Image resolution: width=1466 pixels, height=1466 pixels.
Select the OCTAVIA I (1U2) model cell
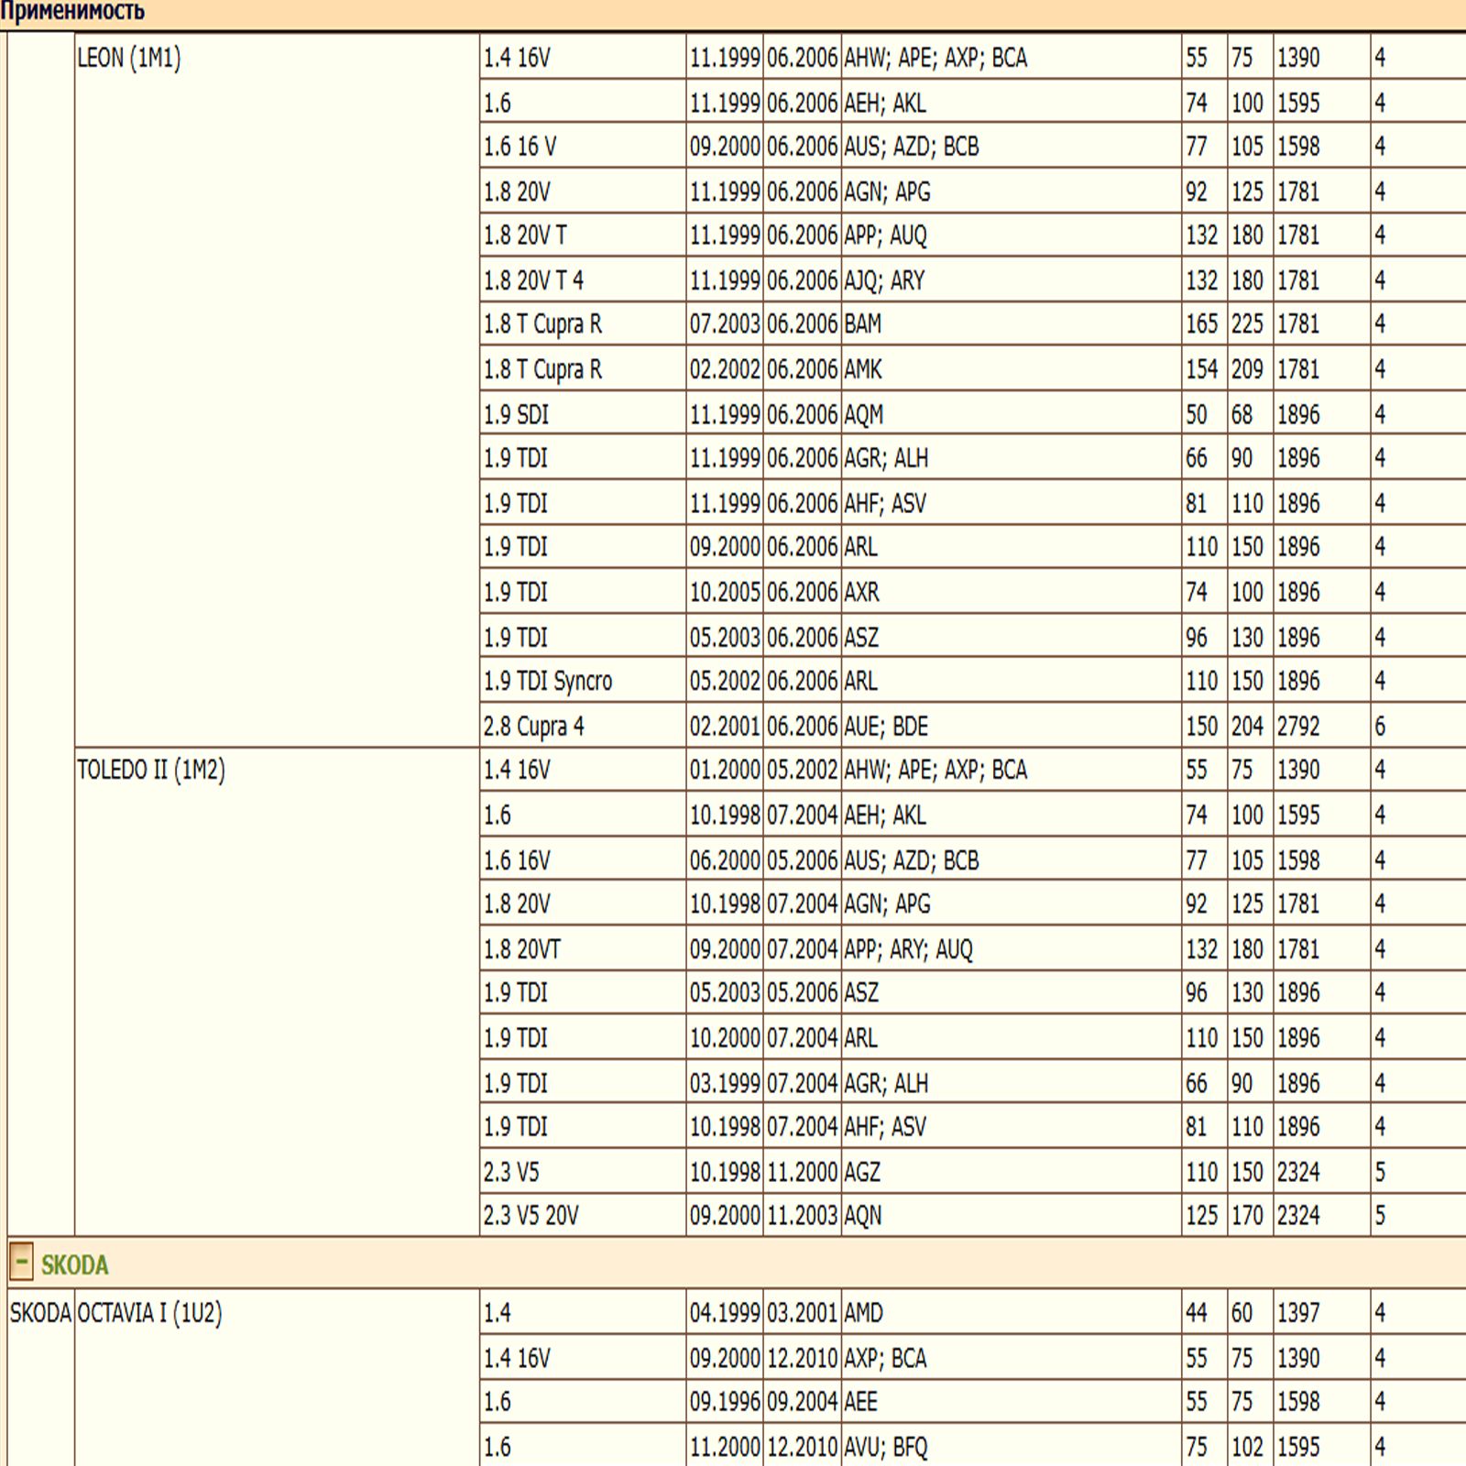pyautogui.click(x=277, y=1379)
